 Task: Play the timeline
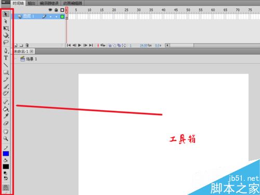(80, 45)
